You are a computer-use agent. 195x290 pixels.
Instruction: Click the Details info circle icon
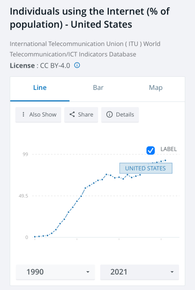(x=109, y=115)
